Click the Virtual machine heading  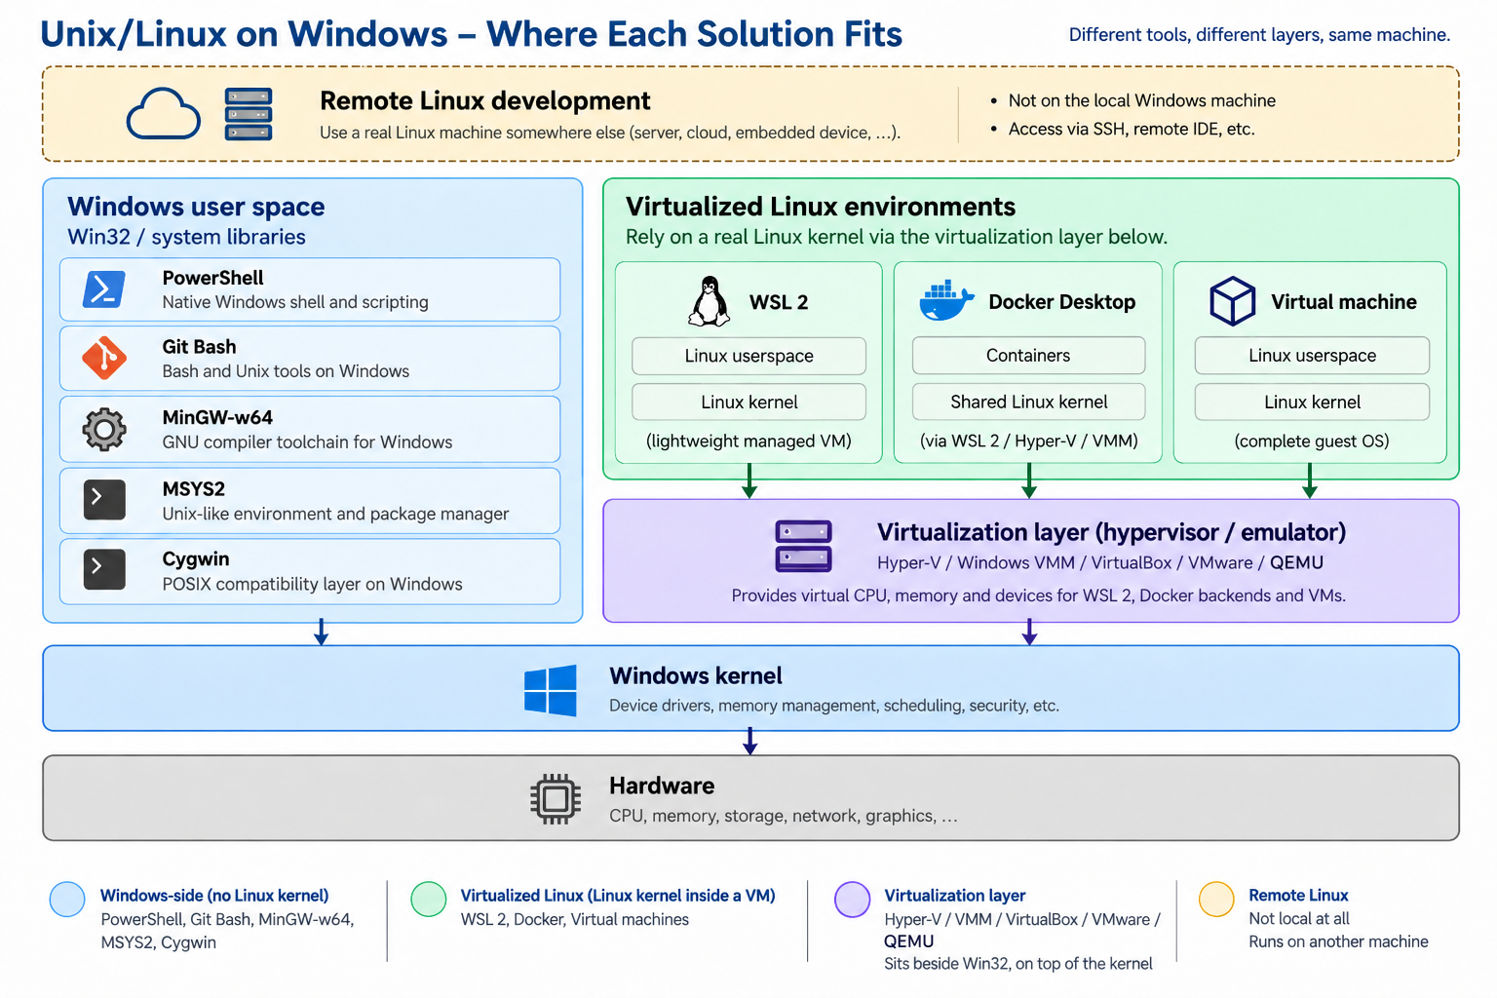pos(1344,302)
